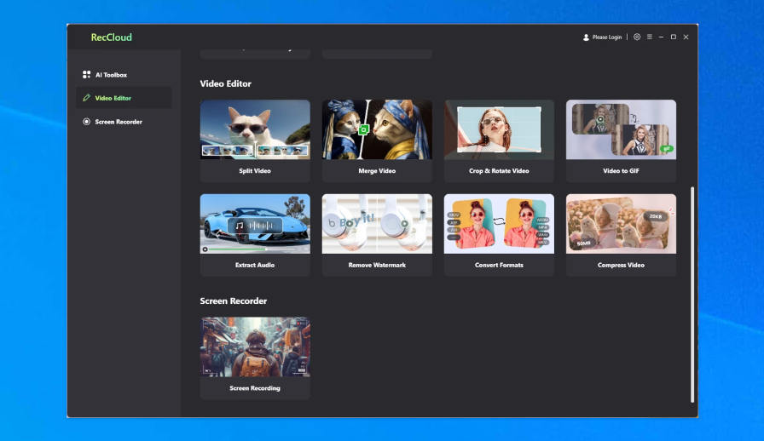Open the hamburger menu in title bar
This screenshot has width=764, height=441.
click(x=649, y=37)
